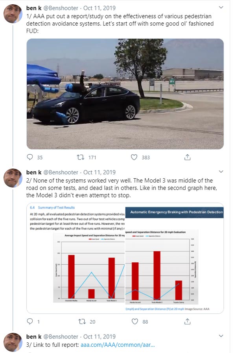The image size is (236, 353).
Task: Expand options chevron on first tweet
Action: click(x=221, y=8)
